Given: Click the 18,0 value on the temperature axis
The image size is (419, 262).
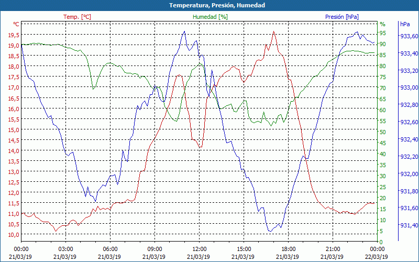Looking at the screenshot, I should coord(13,67).
